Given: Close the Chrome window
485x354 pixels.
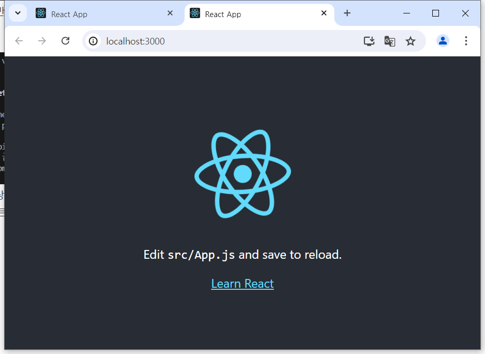Looking at the screenshot, I should click(x=465, y=13).
